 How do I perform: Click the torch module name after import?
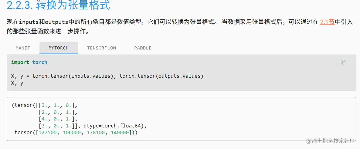[40, 62]
